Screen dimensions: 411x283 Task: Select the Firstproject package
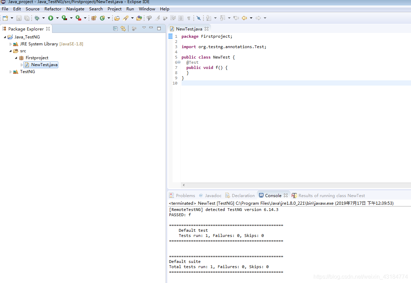pos(37,58)
